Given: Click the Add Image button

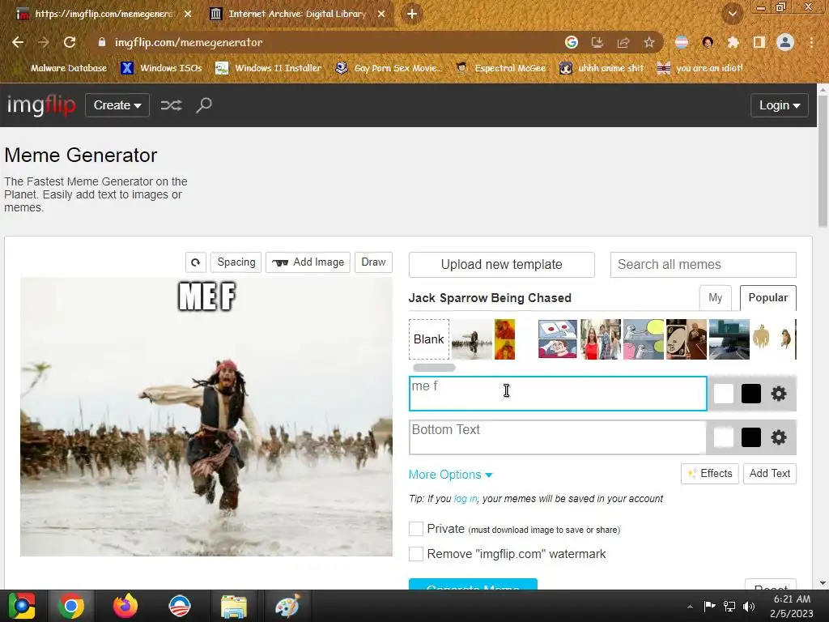Looking at the screenshot, I should pos(308,262).
